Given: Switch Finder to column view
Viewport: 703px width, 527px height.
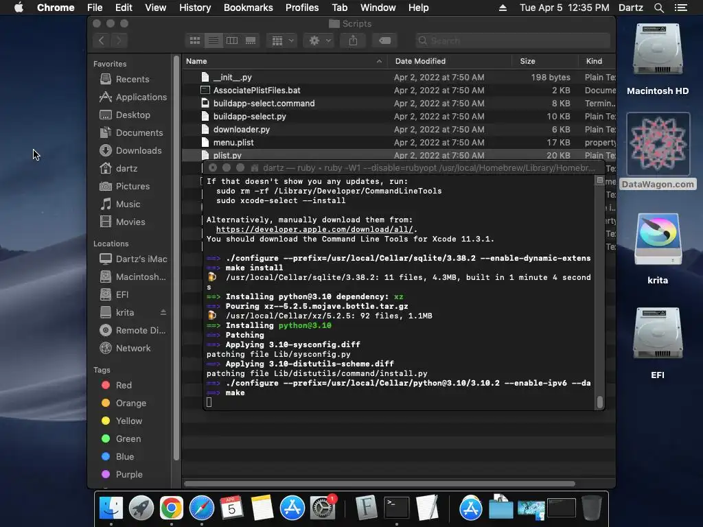Looking at the screenshot, I should [x=232, y=40].
